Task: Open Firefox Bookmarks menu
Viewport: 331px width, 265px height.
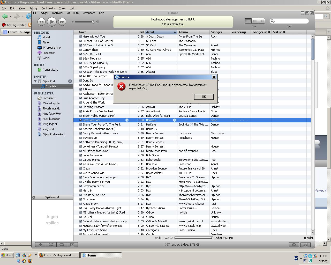Action: (x=48, y=8)
